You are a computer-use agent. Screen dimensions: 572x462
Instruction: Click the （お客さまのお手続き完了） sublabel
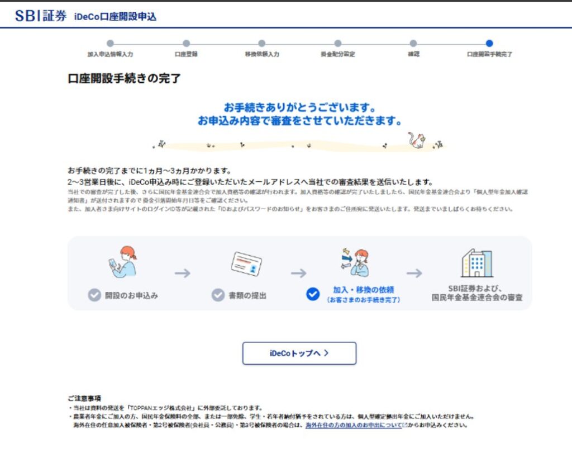pos(363,300)
